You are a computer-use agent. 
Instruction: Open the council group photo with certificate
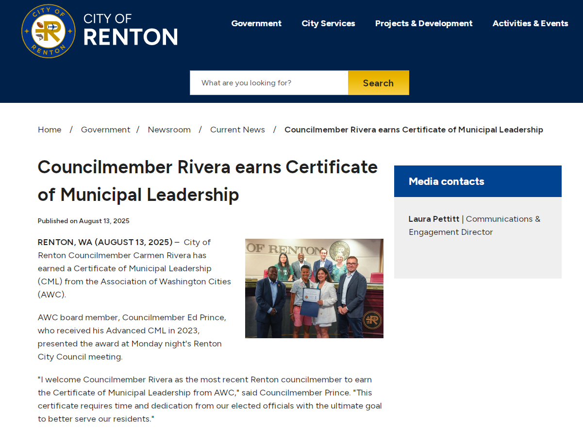(x=314, y=288)
